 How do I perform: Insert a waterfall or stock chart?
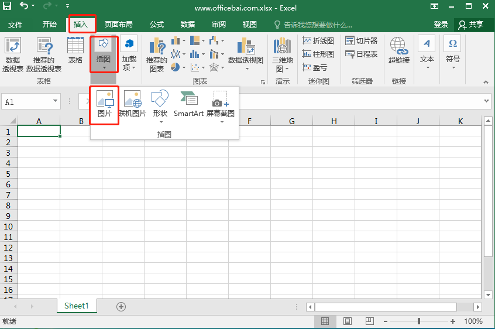[216, 41]
